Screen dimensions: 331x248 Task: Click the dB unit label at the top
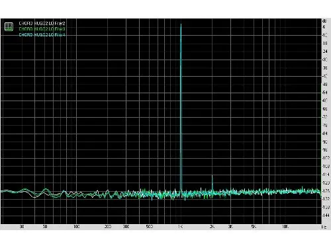(x=324, y=21)
